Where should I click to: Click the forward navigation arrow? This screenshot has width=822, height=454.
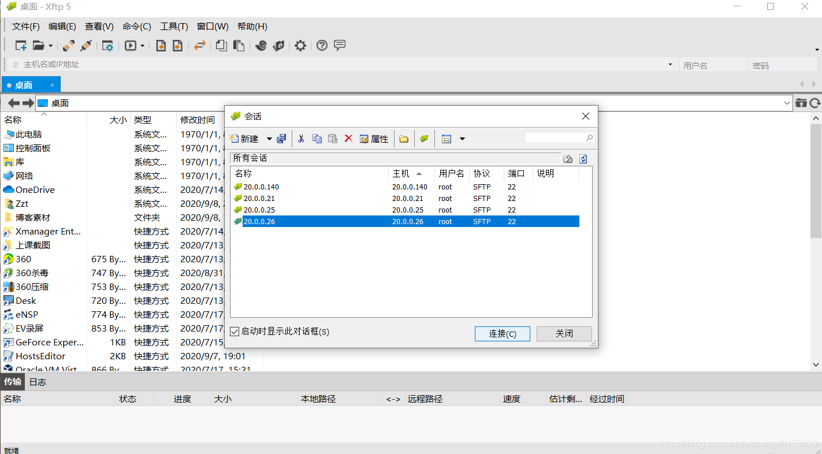(28, 103)
